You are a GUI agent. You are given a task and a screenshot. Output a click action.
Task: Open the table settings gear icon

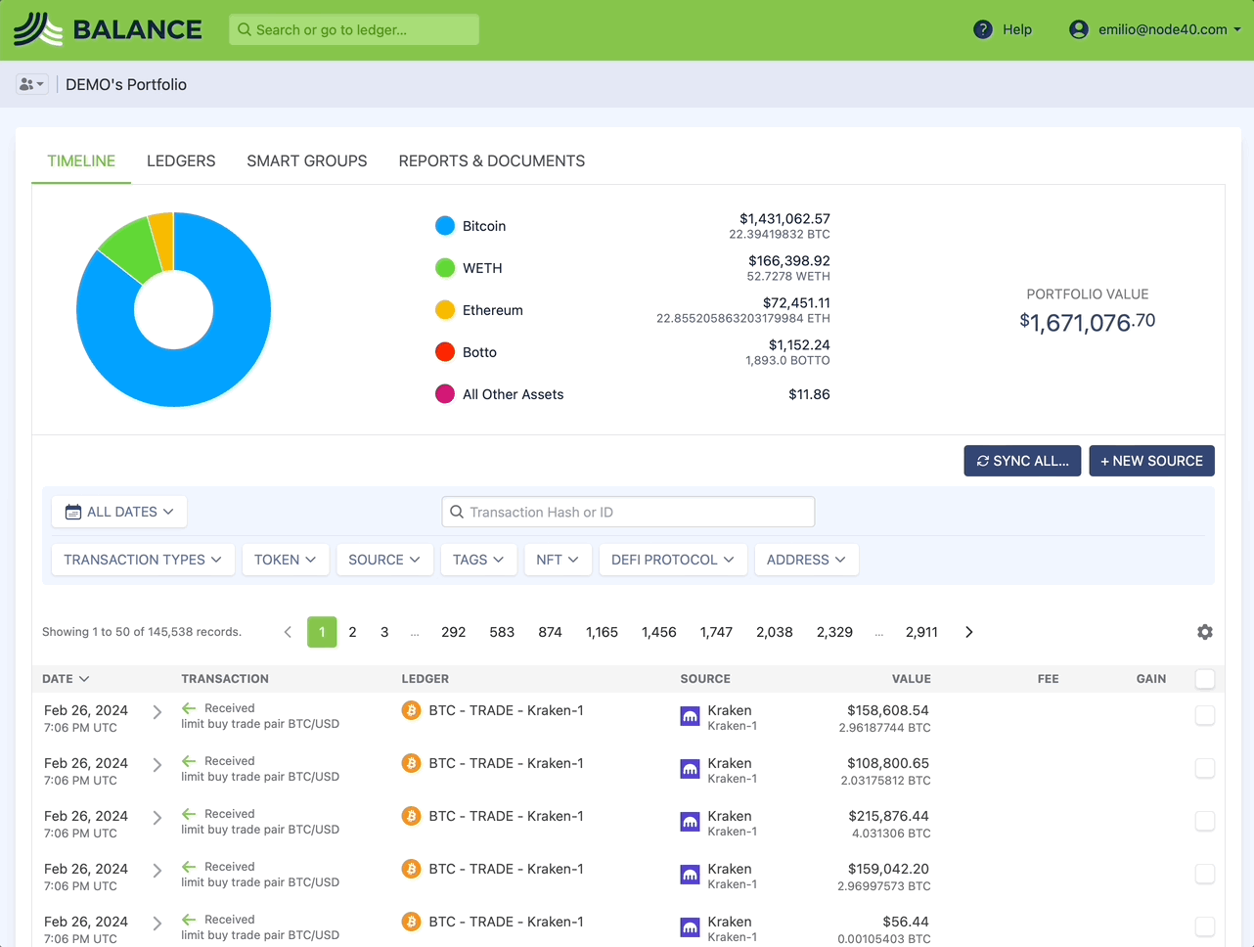click(x=1205, y=632)
